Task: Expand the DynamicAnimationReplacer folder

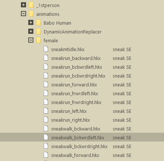Action: point(31,31)
